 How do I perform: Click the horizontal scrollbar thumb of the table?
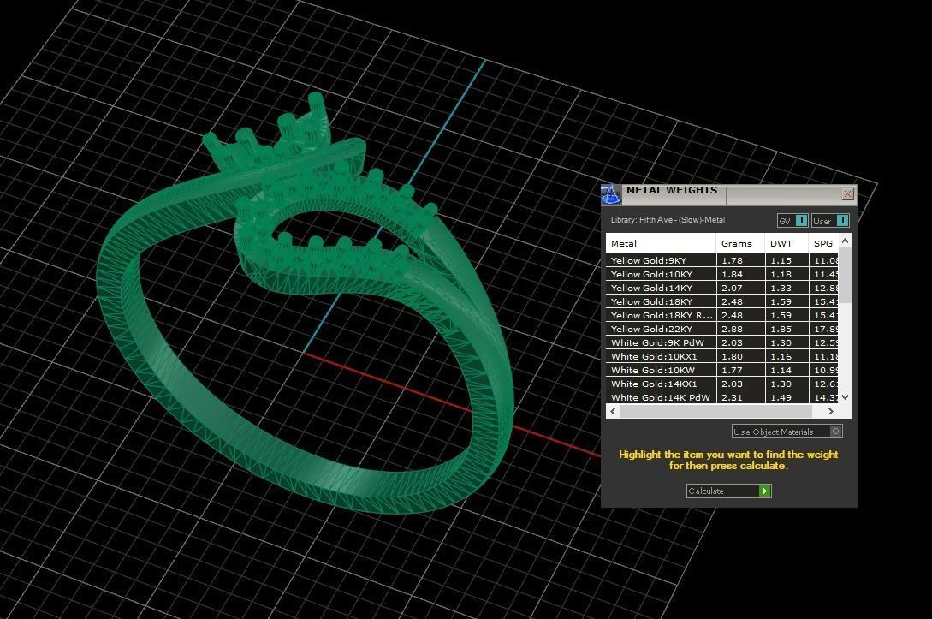tap(715, 411)
